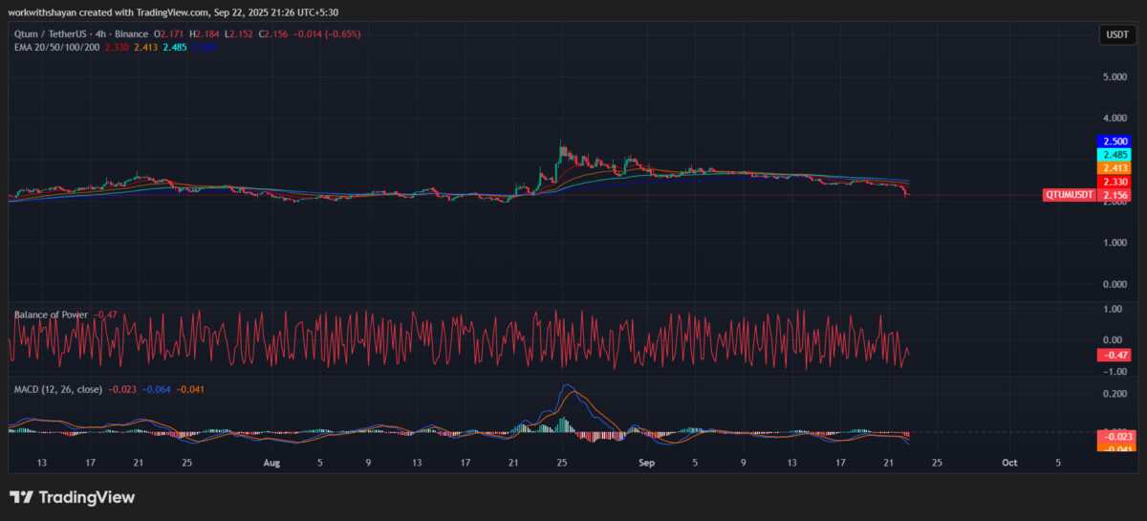Image resolution: width=1147 pixels, height=521 pixels.
Task: Click the red −0.47 axis label
Action: [x=1115, y=355]
